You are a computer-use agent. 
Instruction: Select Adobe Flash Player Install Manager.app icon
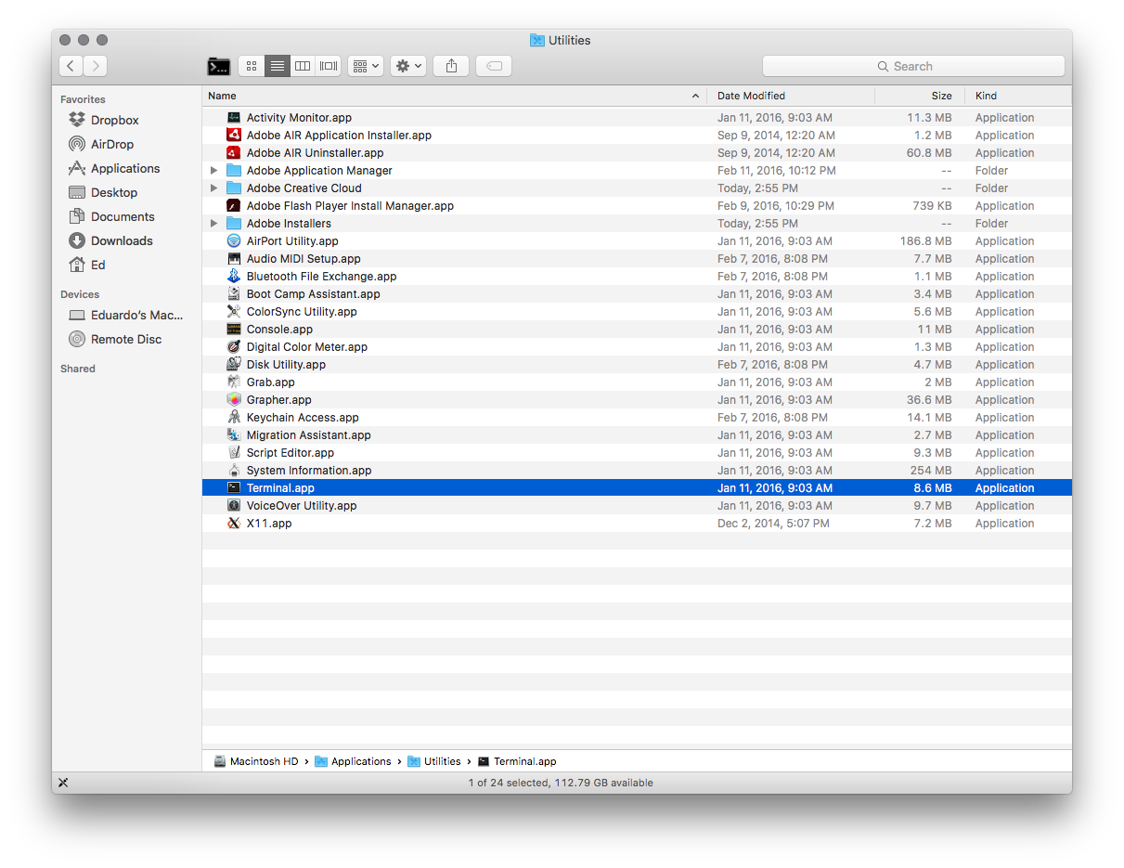click(x=234, y=206)
